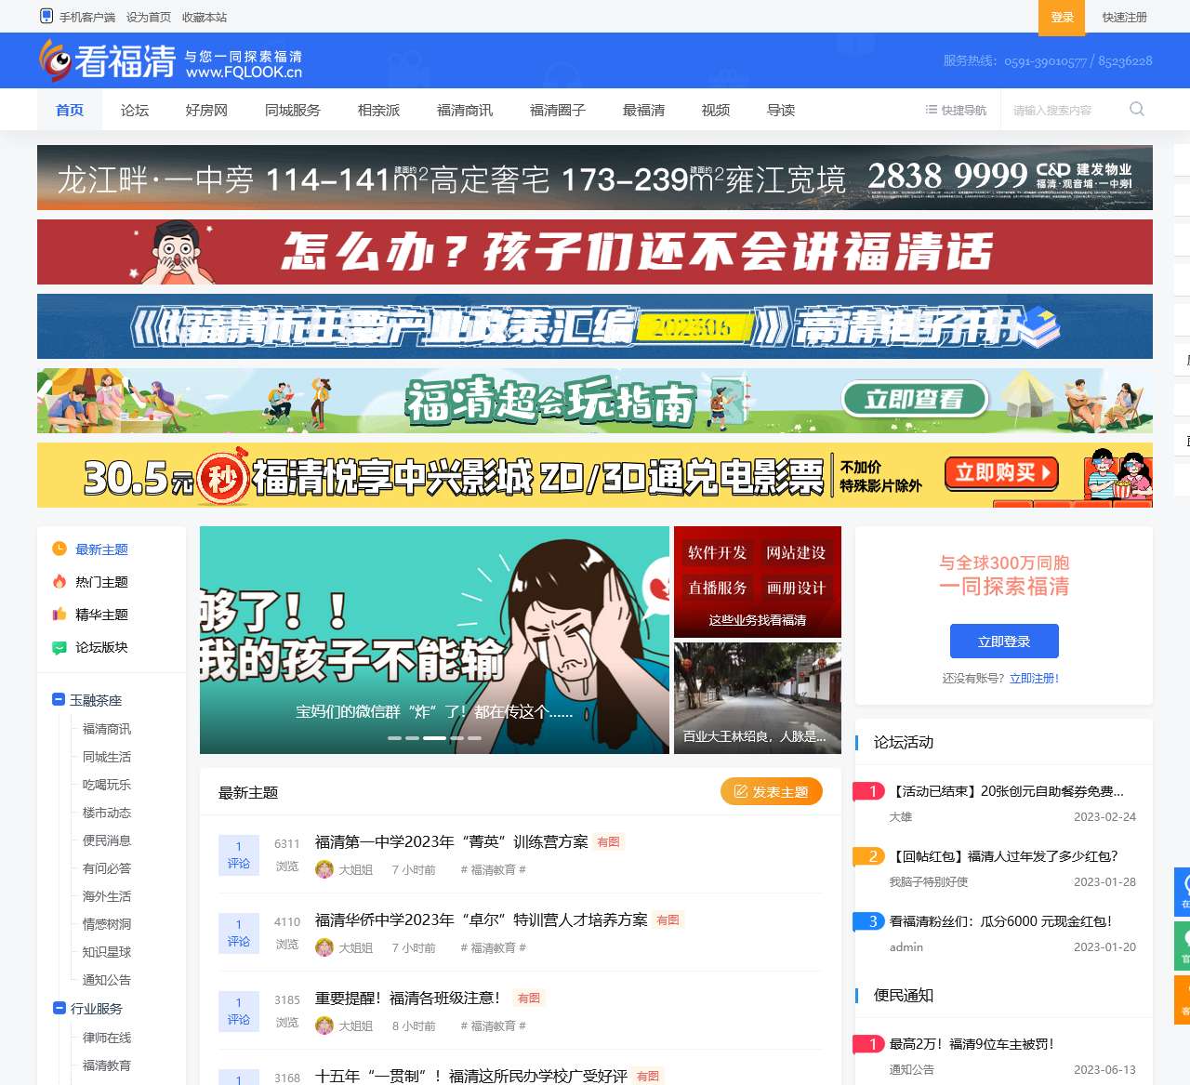The width and height of the screenshot is (1190, 1085).
Task: Click the 评论 count box on 重要提醒 post
Action: (239, 1012)
